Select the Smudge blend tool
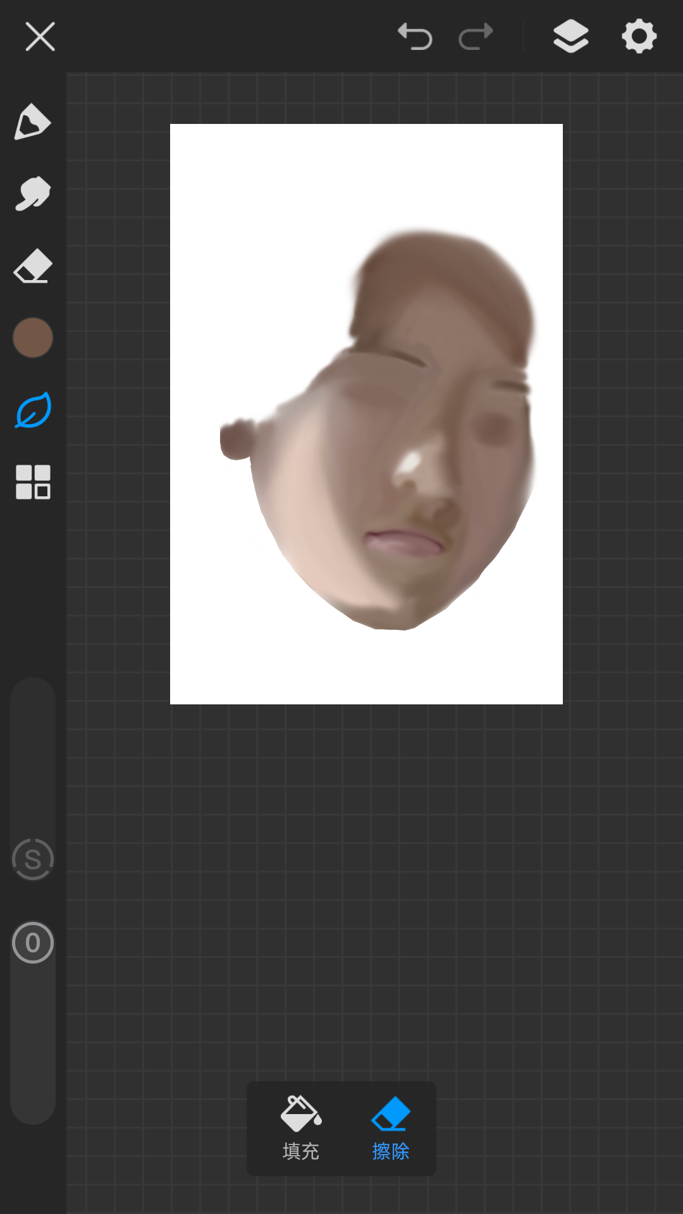 pyautogui.click(x=32, y=193)
